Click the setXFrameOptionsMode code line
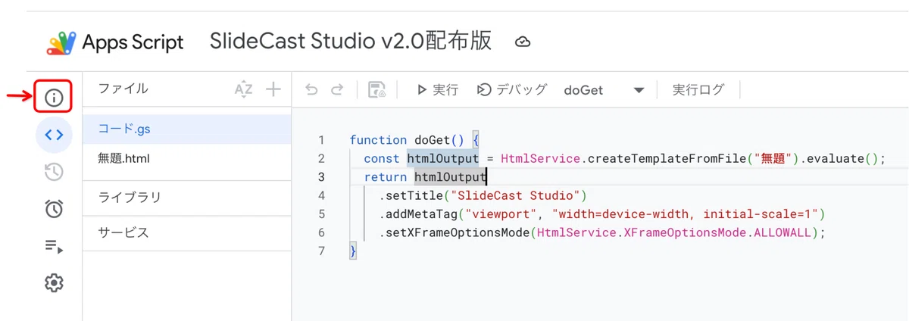 point(602,232)
